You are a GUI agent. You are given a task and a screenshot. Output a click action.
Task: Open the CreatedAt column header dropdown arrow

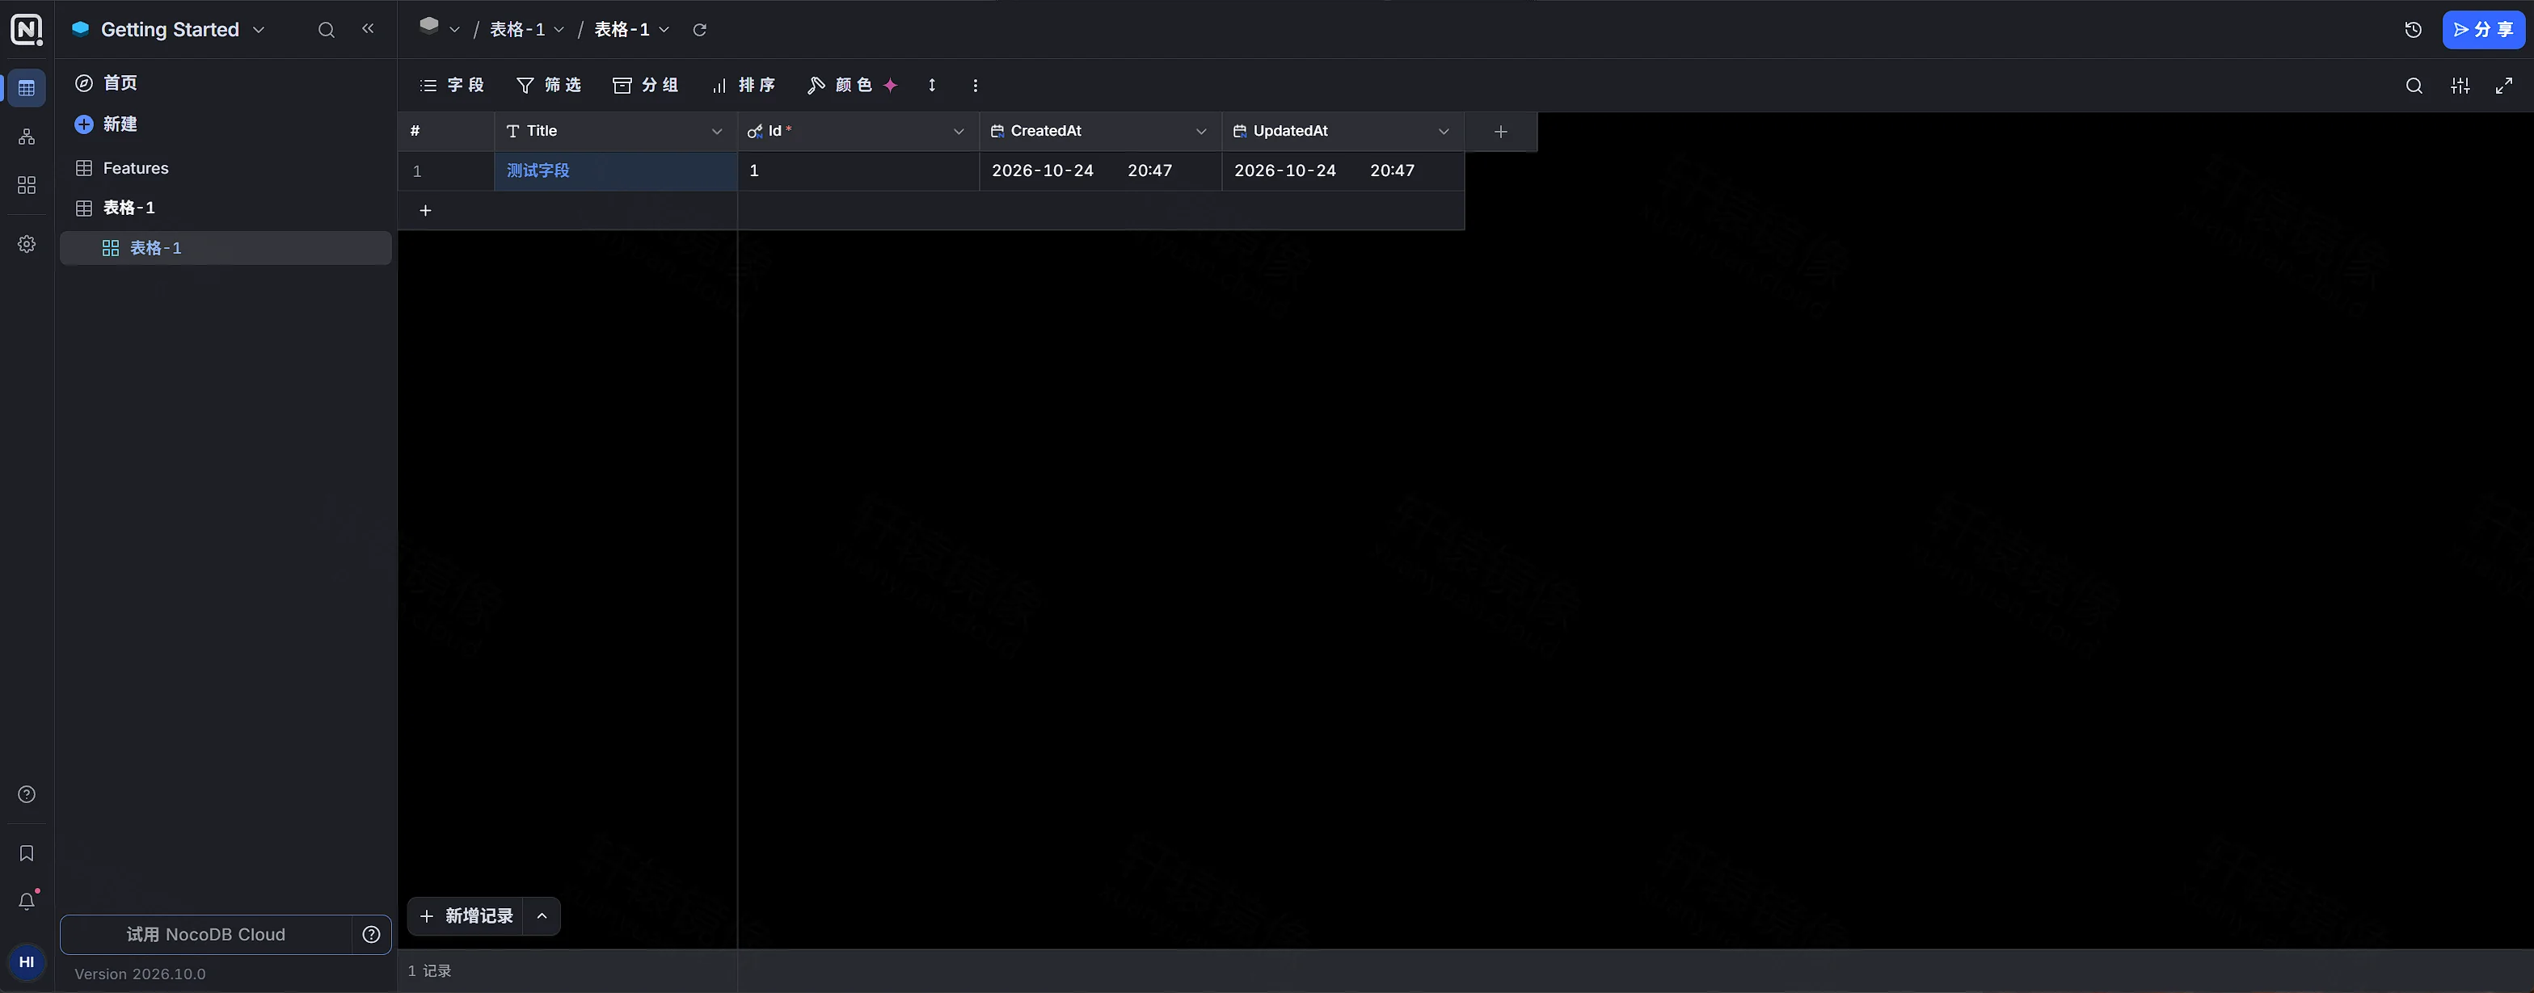click(1201, 131)
